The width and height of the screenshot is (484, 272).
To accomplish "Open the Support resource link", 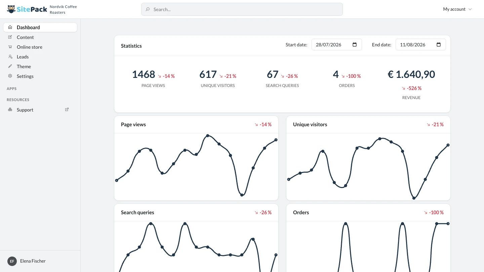I will pos(40,109).
